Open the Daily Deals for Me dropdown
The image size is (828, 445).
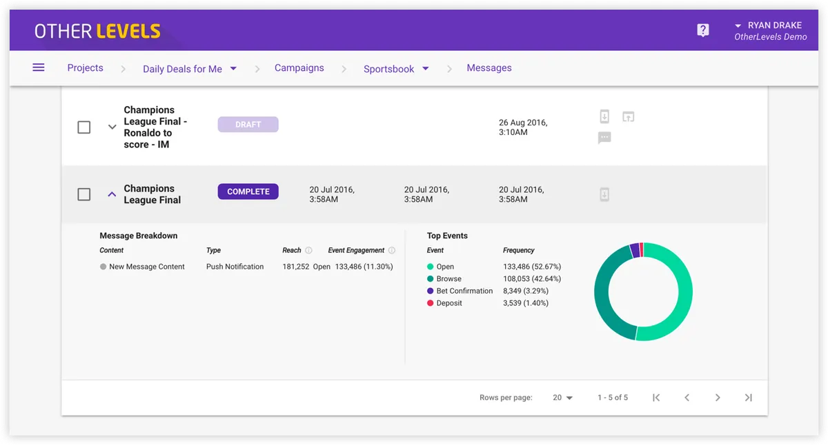click(x=190, y=69)
